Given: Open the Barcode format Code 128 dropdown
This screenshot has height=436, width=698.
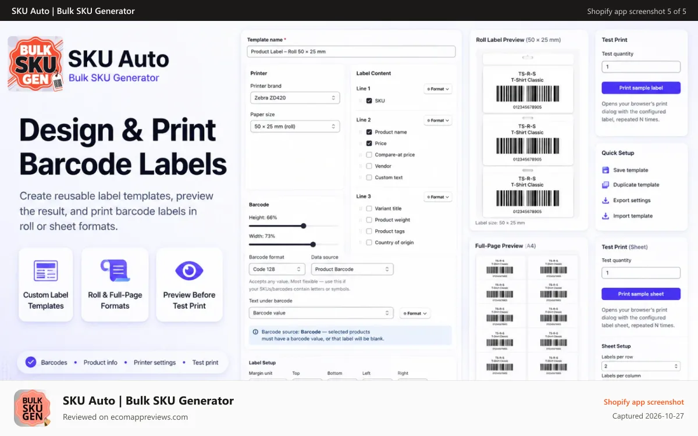Looking at the screenshot, I should pyautogui.click(x=277, y=269).
